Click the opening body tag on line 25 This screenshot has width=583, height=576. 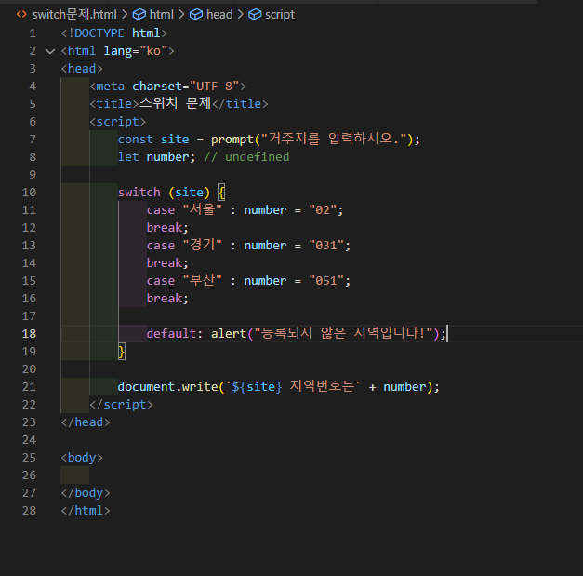pyautogui.click(x=82, y=458)
